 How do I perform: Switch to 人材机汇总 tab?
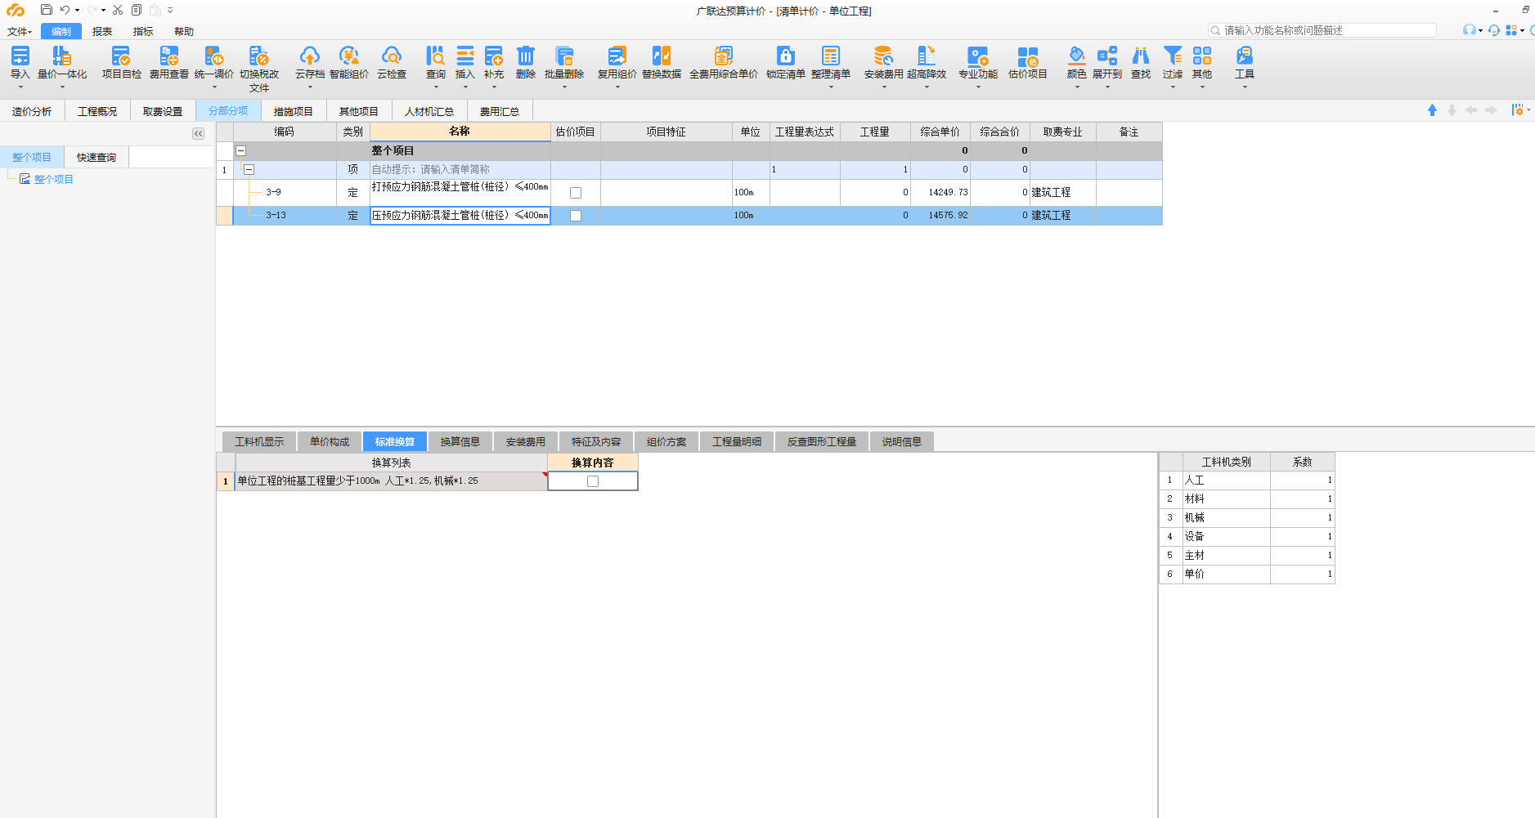click(x=429, y=111)
